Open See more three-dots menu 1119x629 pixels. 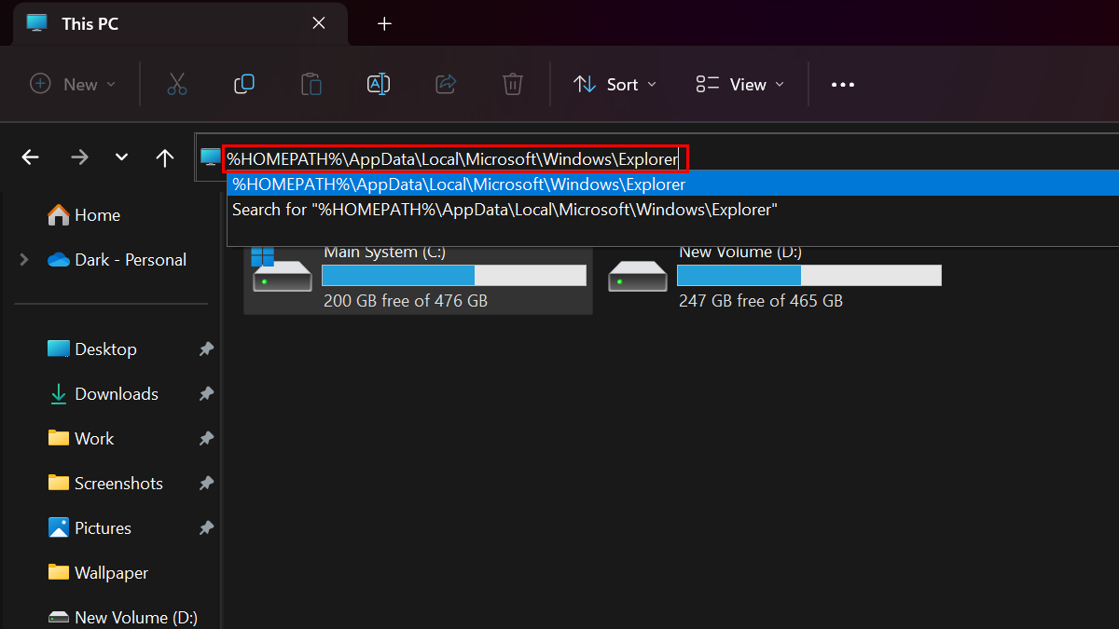(843, 85)
